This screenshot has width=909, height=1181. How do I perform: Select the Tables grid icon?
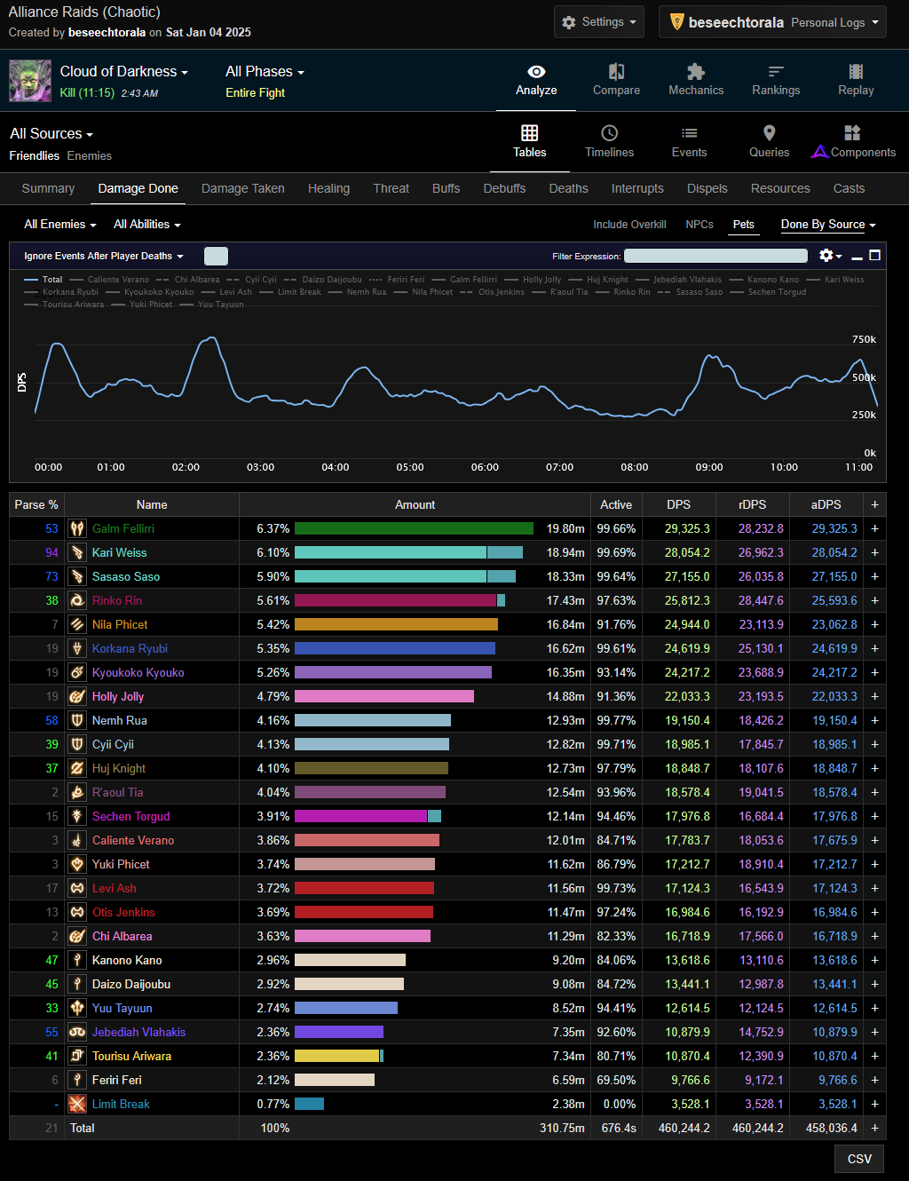[529, 133]
